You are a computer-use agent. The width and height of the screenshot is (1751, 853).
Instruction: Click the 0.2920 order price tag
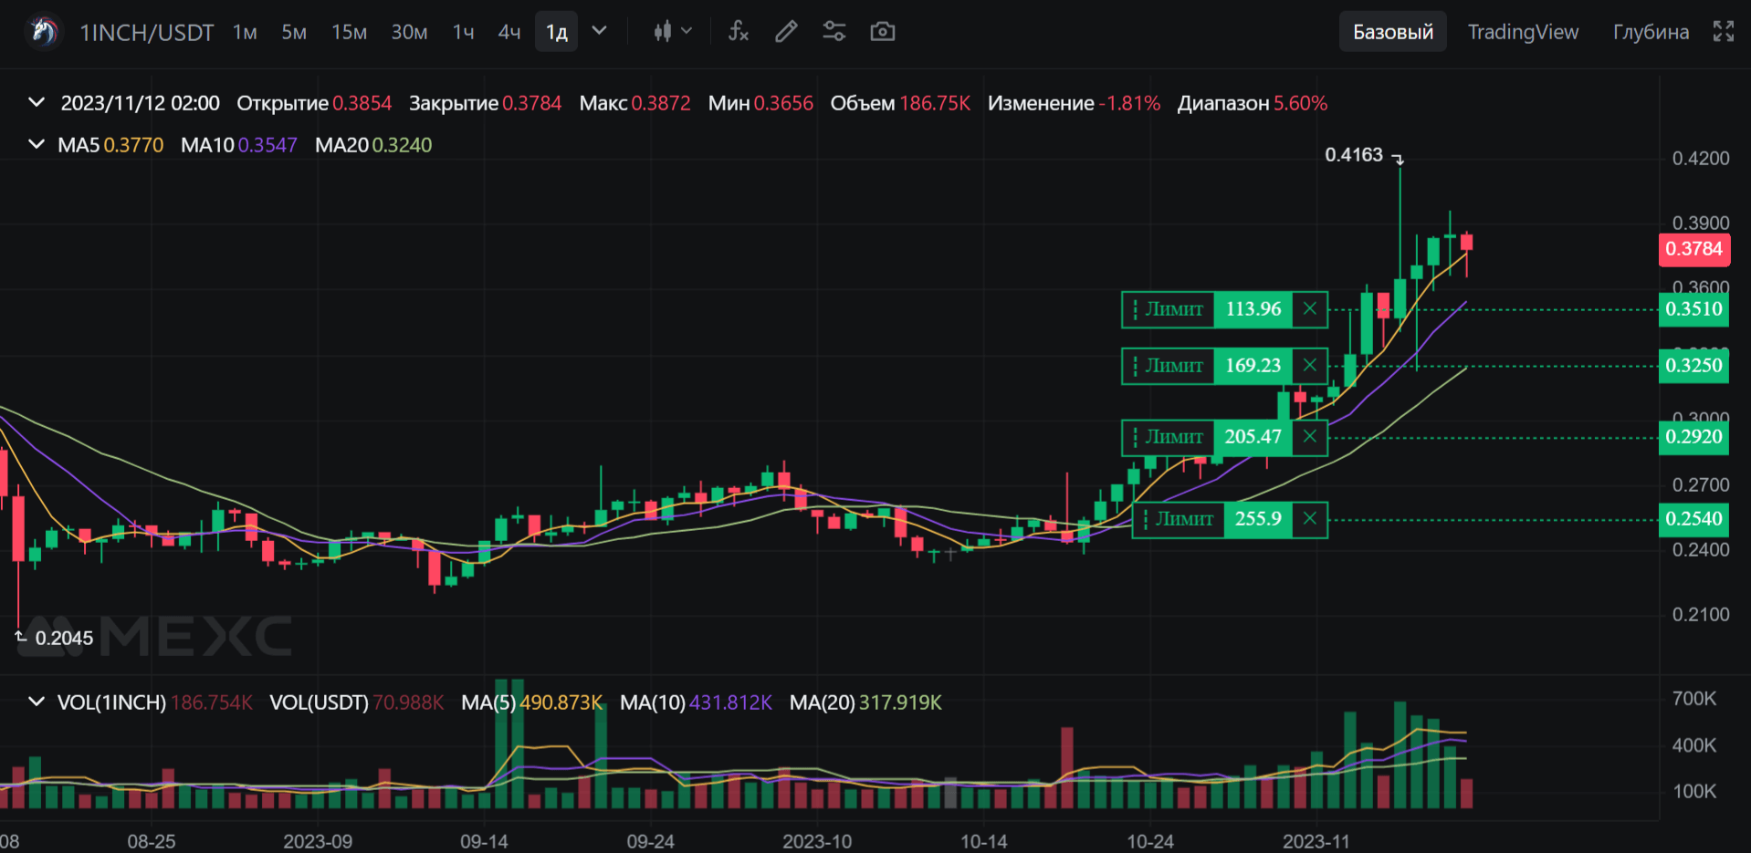coord(1694,437)
